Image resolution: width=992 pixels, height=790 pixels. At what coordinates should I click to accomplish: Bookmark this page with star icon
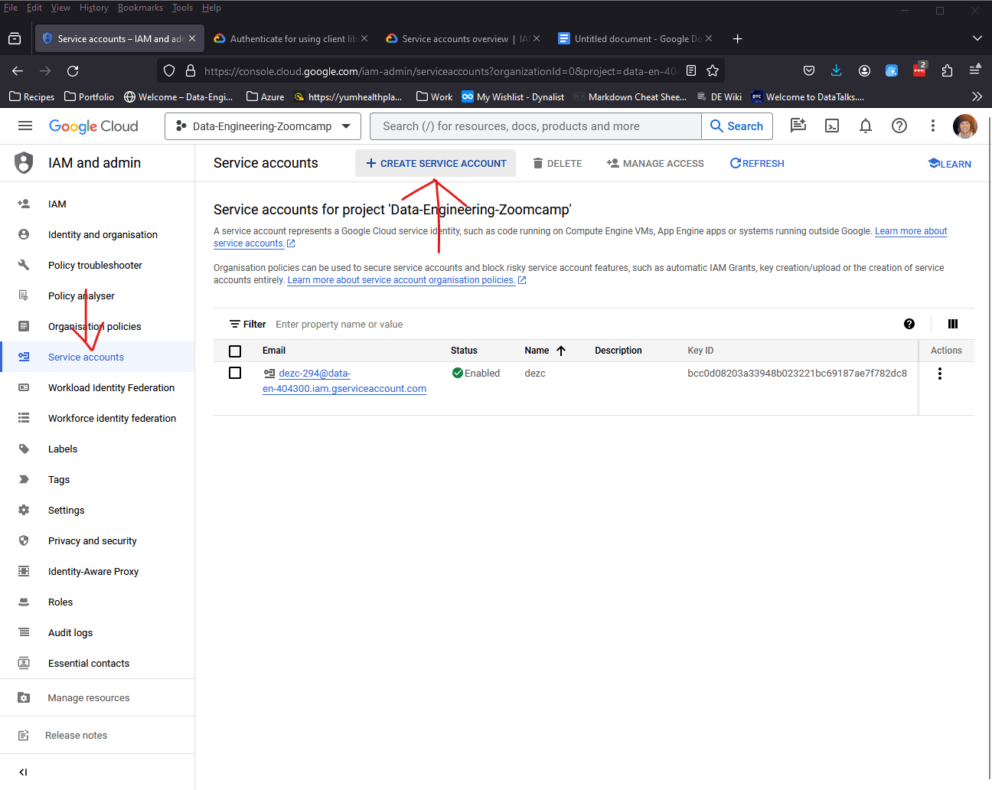pyautogui.click(x=713, y=71)
